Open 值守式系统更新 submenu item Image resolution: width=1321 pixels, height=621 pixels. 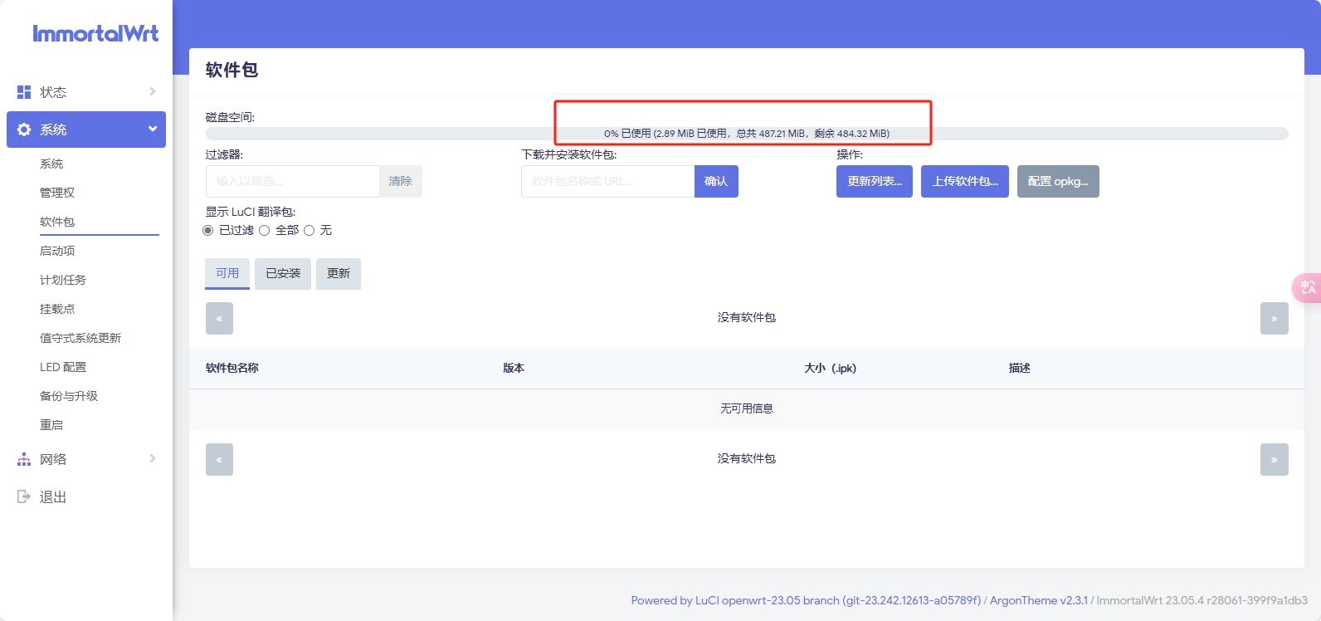click(80, 338)
